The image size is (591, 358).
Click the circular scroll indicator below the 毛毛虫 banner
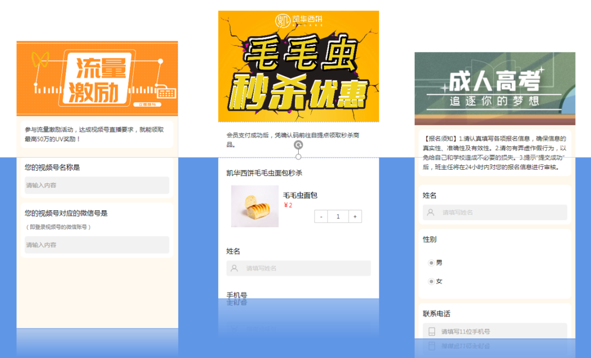coord(299,146)
